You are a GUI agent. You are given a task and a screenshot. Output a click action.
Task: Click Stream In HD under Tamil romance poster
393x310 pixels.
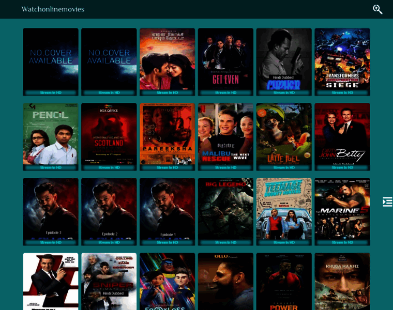pyautogui.click(x=168, y=92)
